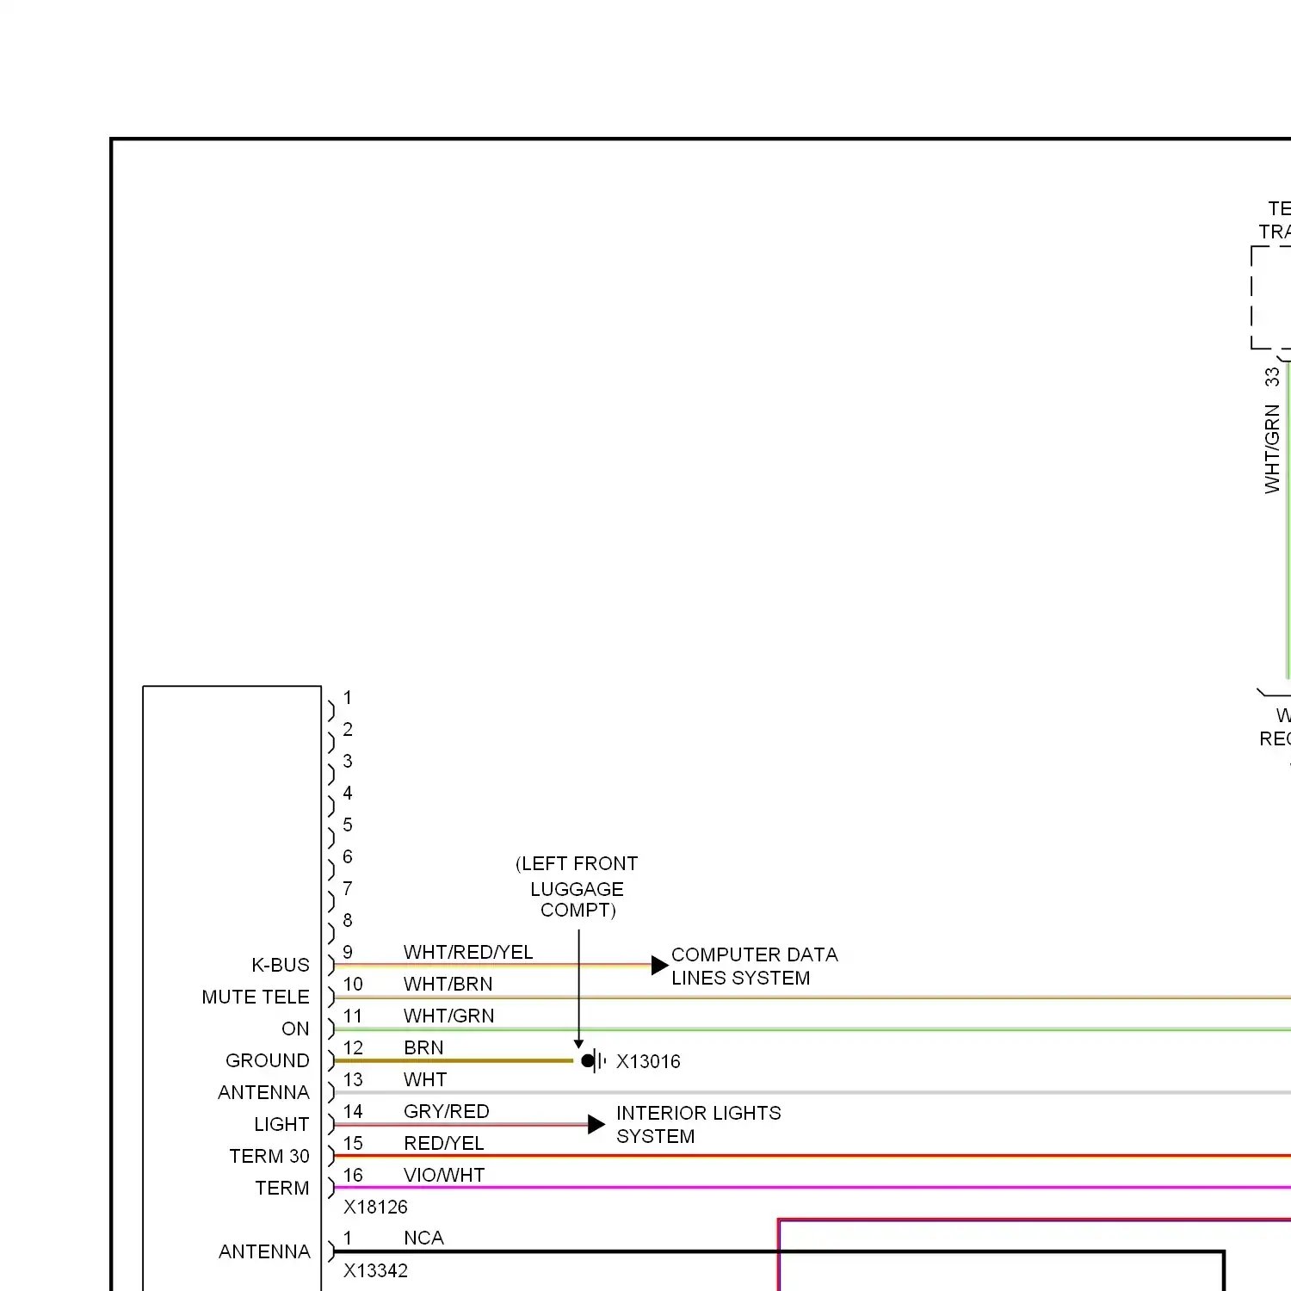Screen dimensions: 1291x1291
Task: Click the WHT/BRN wire label
Action: [448, 984]
